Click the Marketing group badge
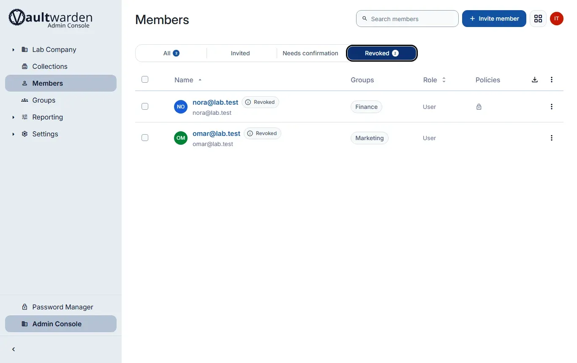Image resolution: width=577 pixels, height=363 pixels. pyautogui.click(x=370, y=138)
